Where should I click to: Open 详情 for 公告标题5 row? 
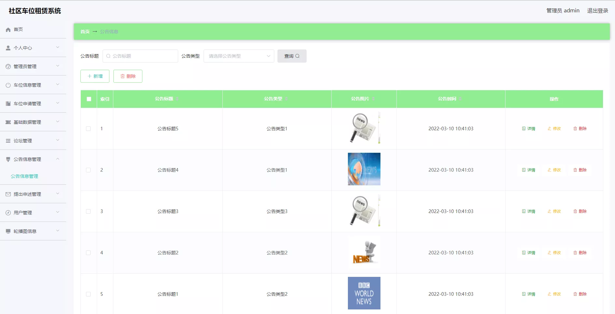tap(529, 129)
